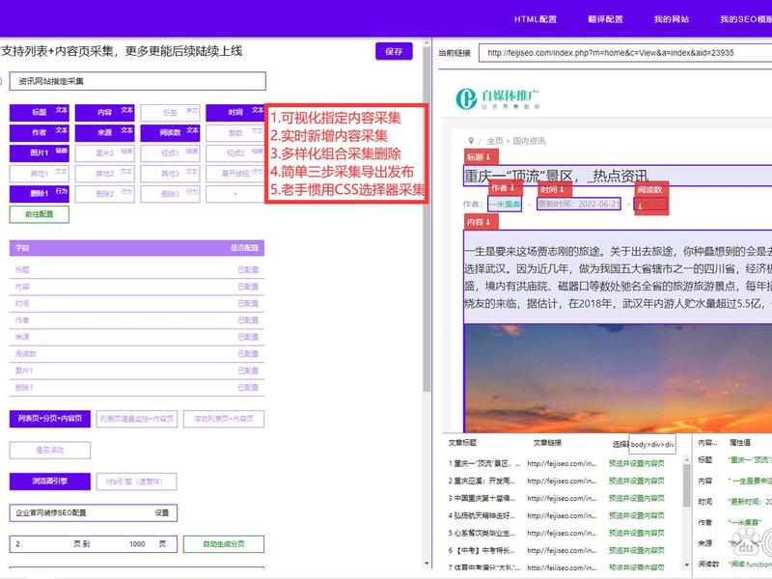This screenshot has width=772, height=579.
Task: Enable the 删除3 行为 field button
Action: 170,194
